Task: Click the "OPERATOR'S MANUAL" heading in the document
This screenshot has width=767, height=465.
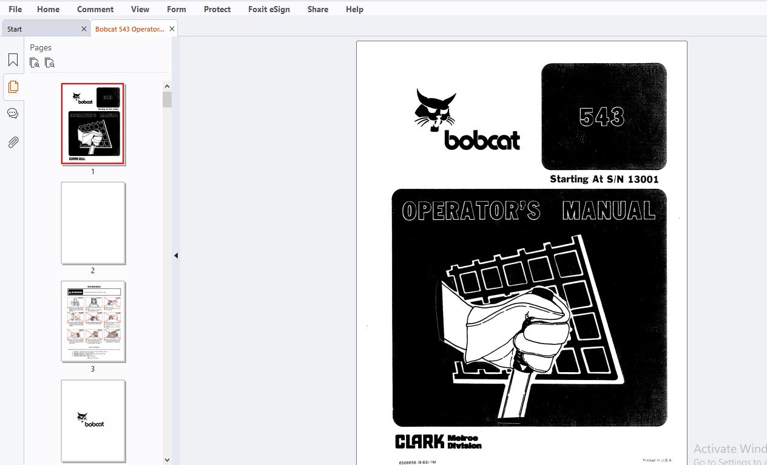Action: 529,211
